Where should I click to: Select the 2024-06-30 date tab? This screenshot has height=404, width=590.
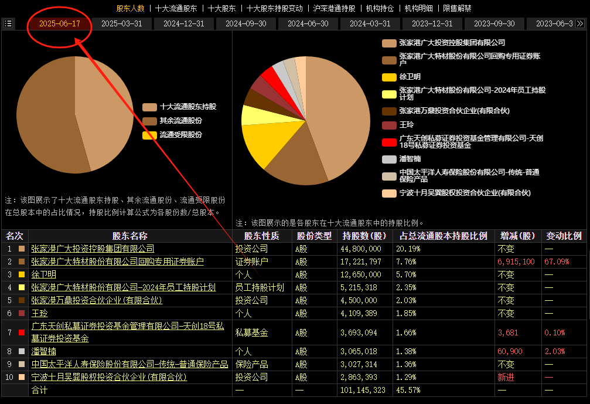tap(308, 23)
